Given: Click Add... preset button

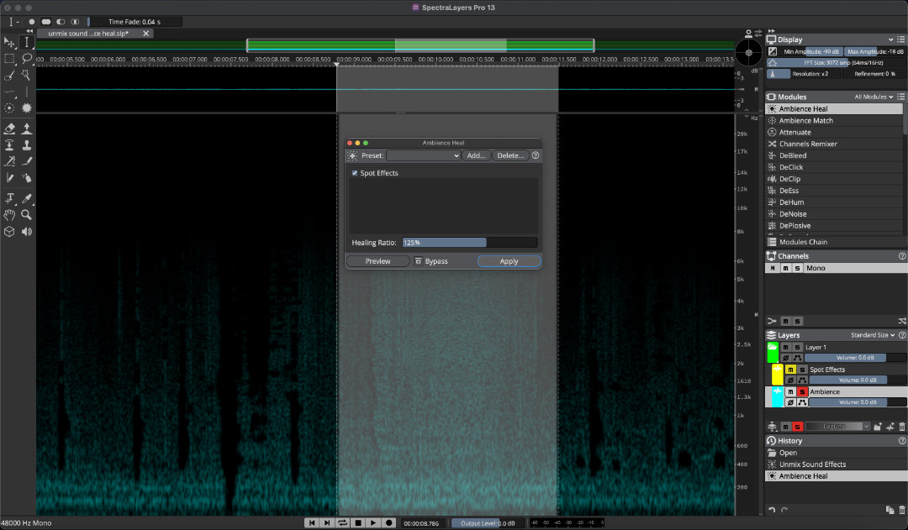Looking at the screenshot, I should click(476, 155).
